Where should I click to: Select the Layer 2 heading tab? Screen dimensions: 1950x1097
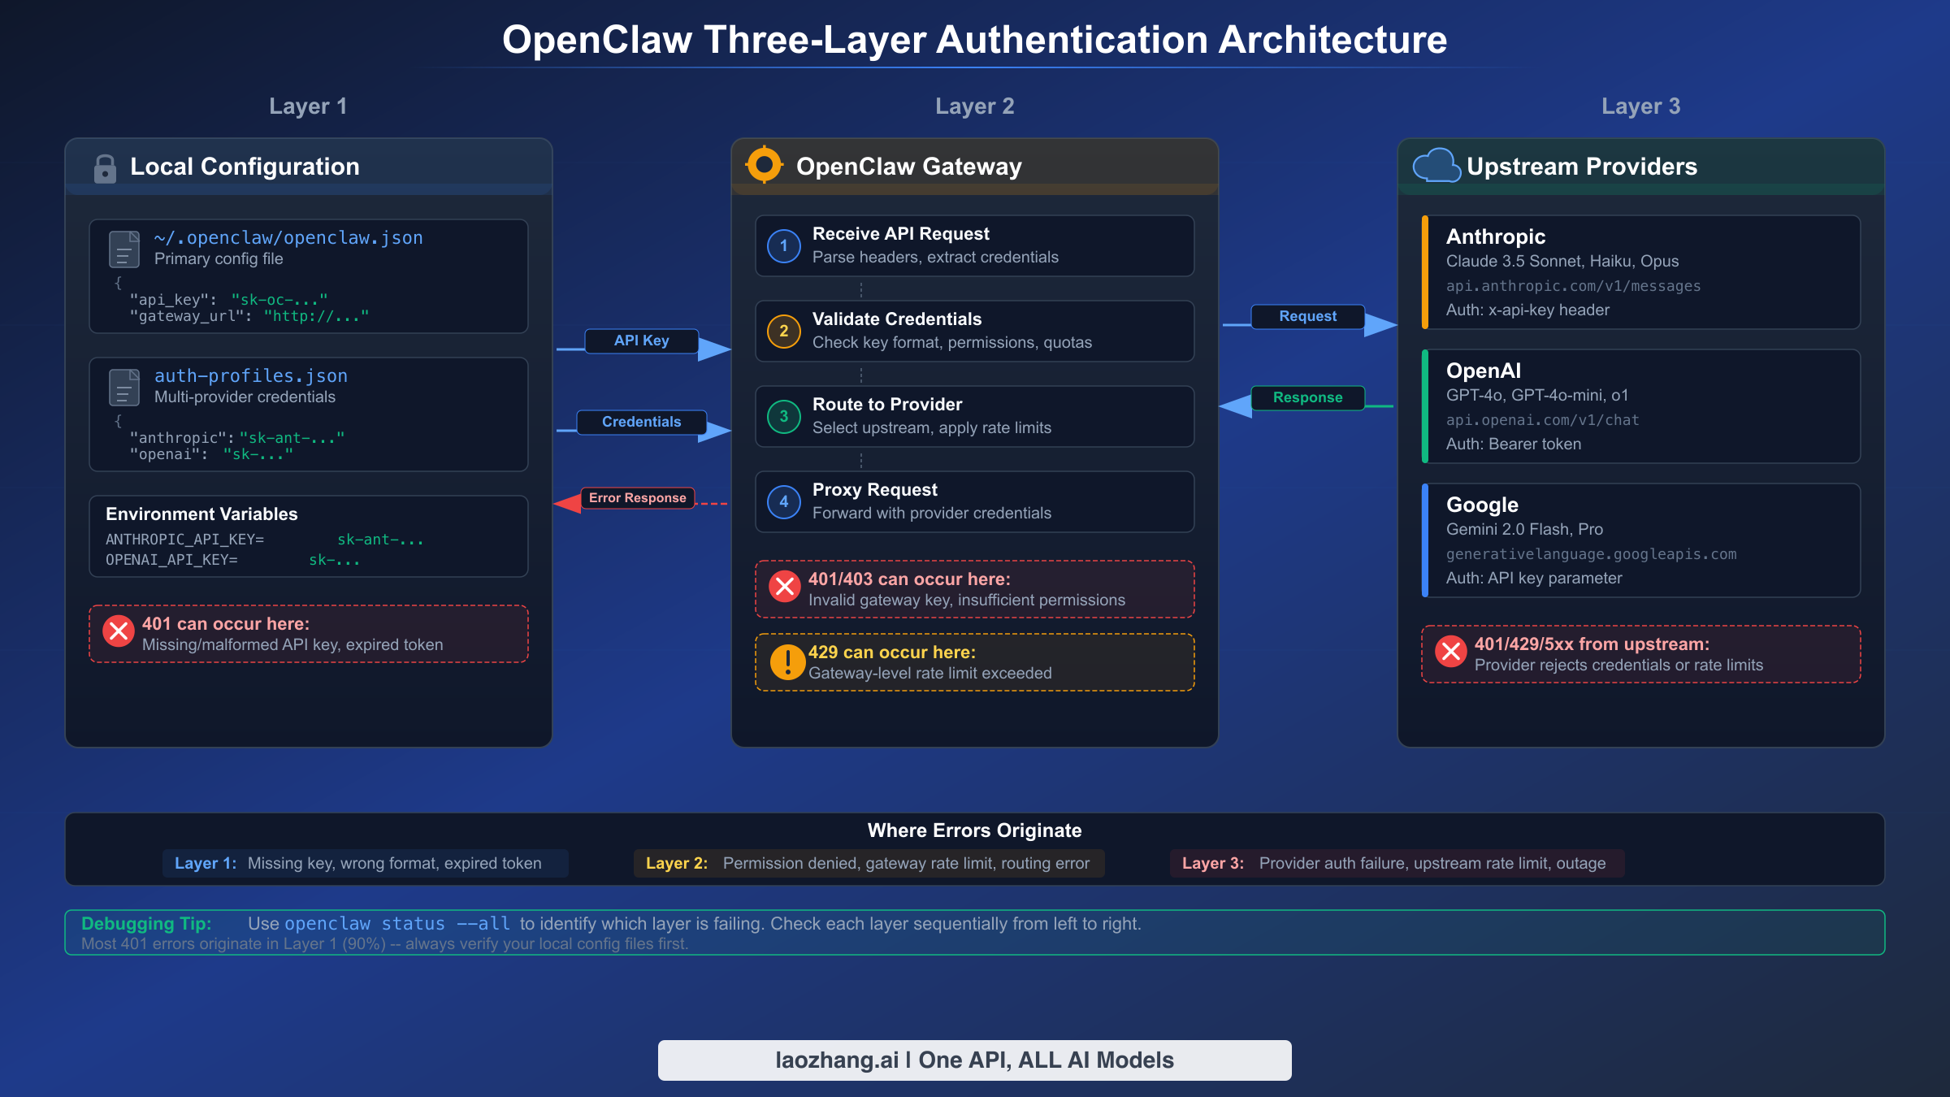[975, 106]
